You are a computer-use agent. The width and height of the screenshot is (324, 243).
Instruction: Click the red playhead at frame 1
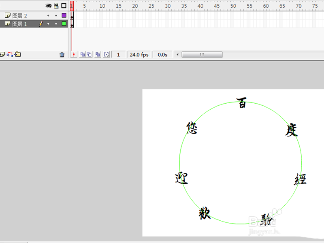pos(72,6)
